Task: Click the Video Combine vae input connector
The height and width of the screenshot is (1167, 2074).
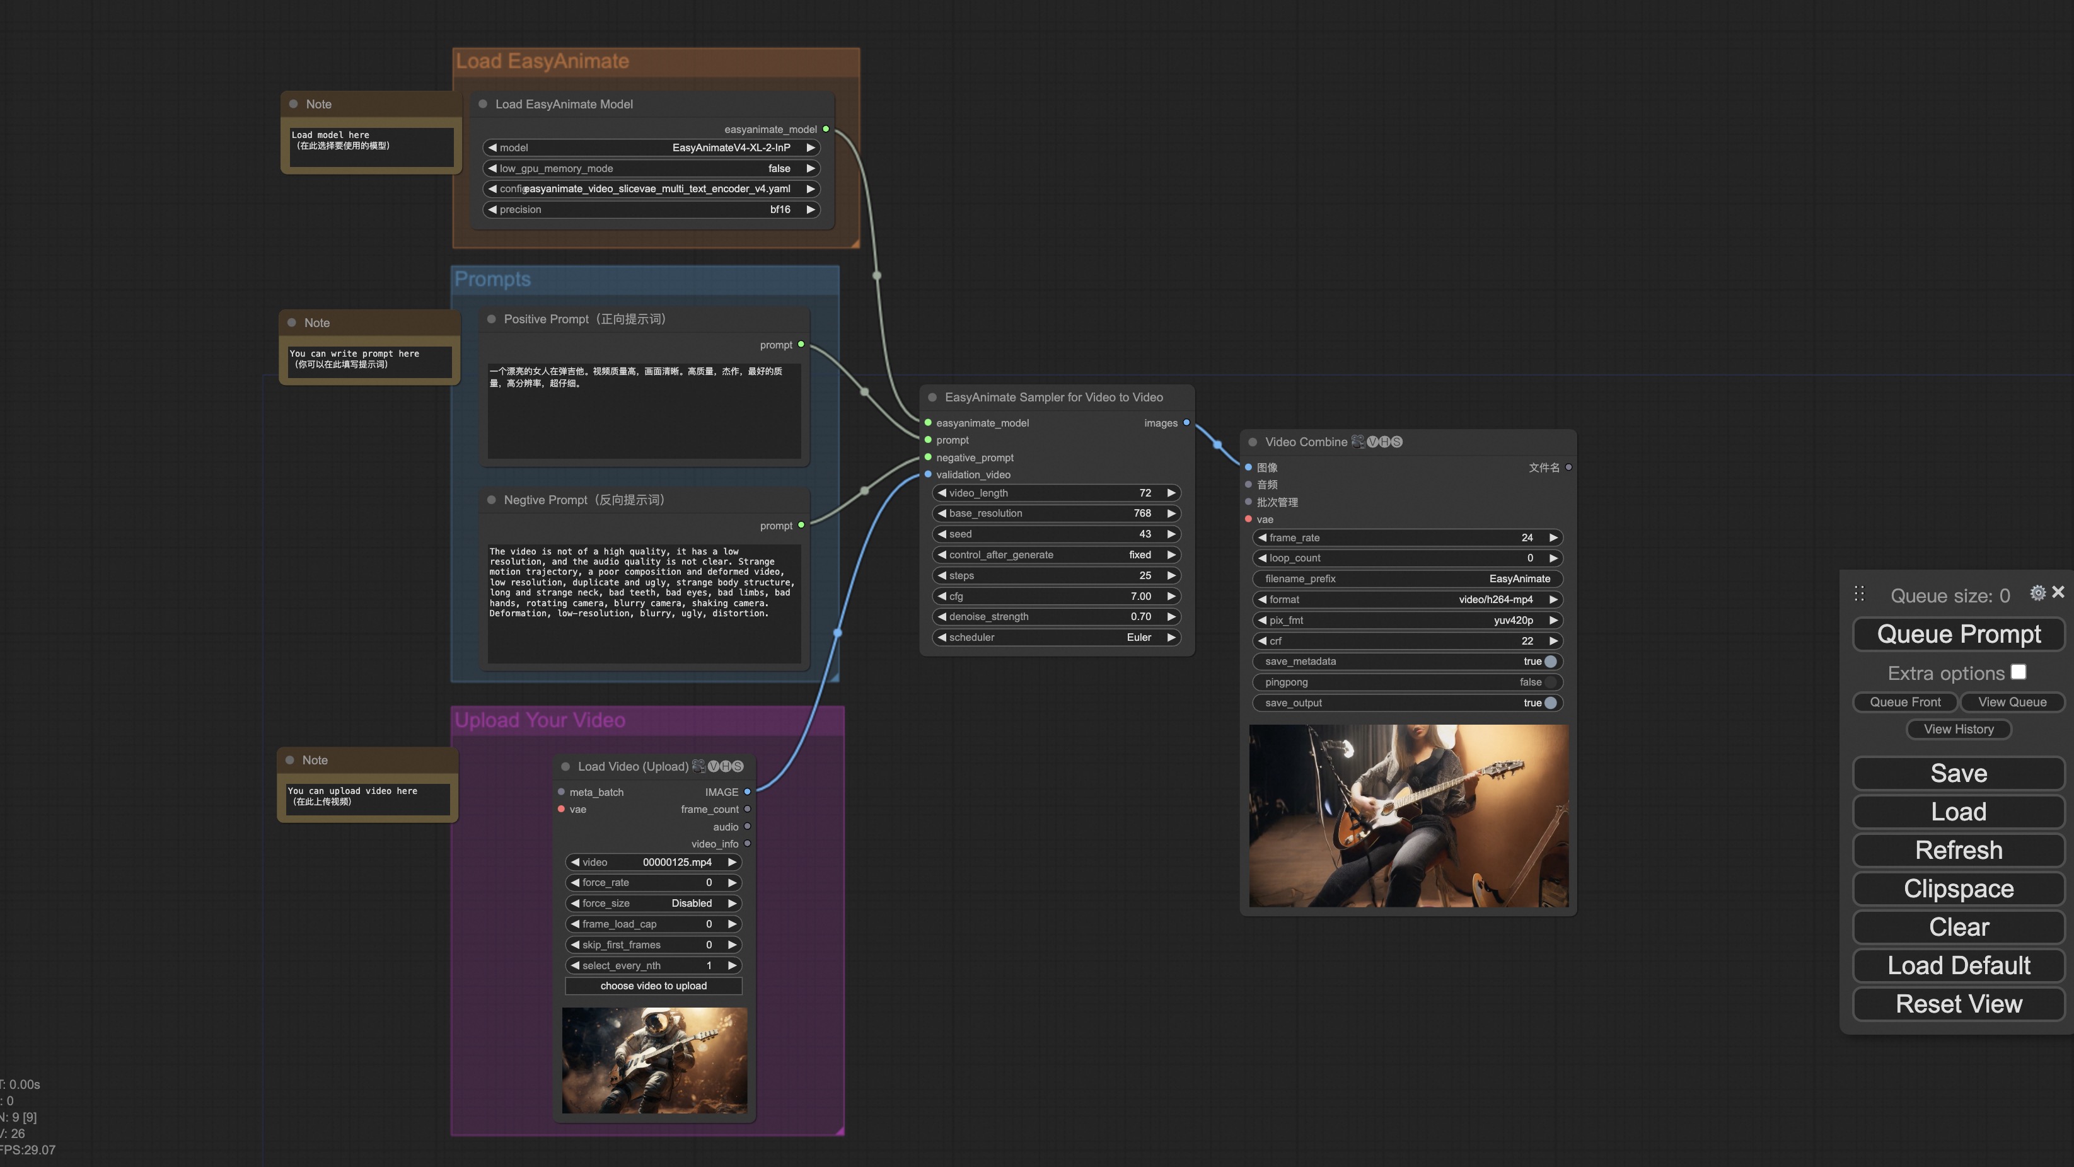Action: 1249,519
